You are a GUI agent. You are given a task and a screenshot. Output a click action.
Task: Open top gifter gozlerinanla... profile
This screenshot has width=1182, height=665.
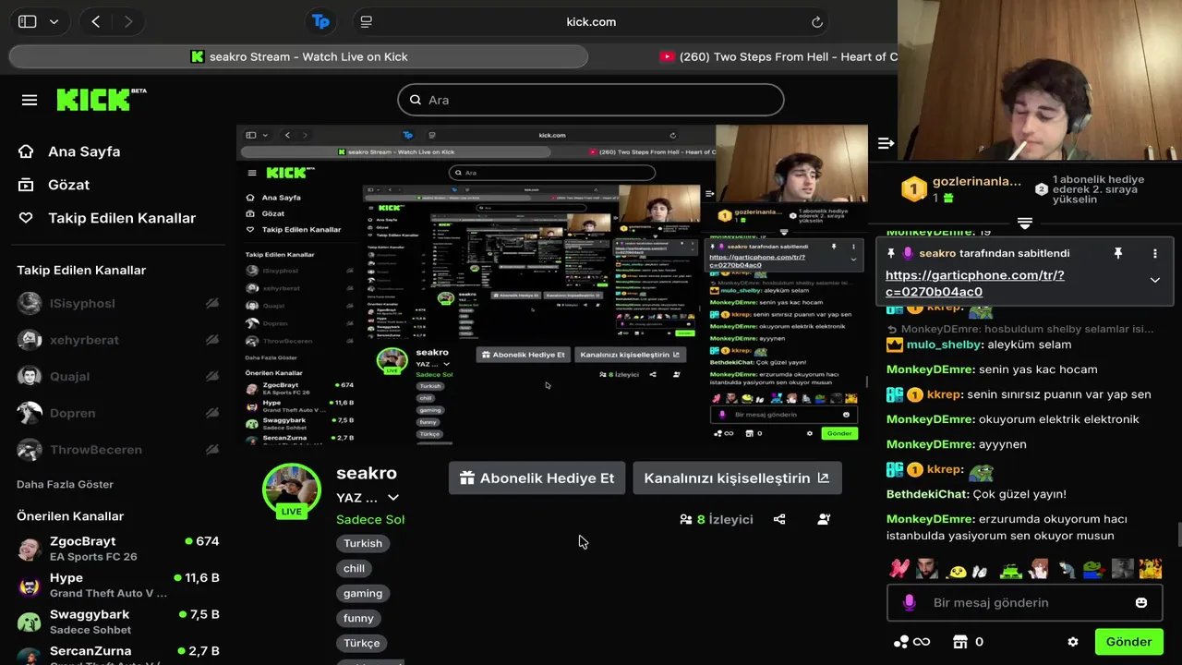coord(977,181)
